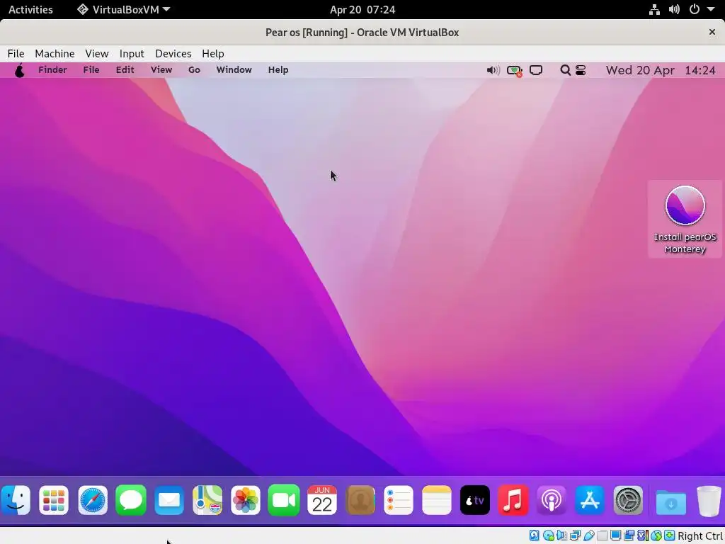Open VirtualBox View menu
This screenshot has height=544, width=725.
[x=96, y=54]
